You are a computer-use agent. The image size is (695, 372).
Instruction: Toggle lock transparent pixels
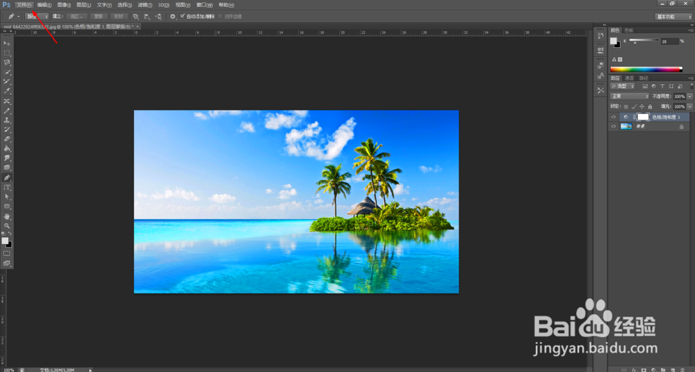pos(626,106)
